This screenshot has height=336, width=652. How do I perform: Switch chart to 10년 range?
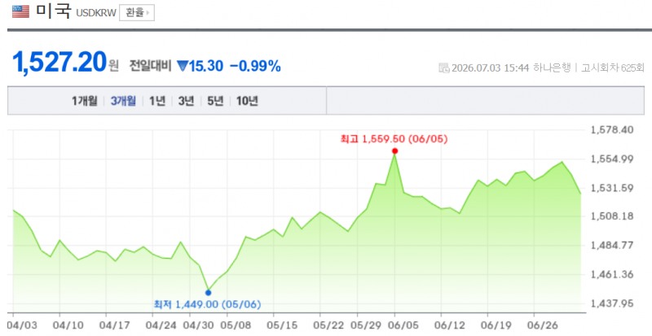(x=247, y=101)
